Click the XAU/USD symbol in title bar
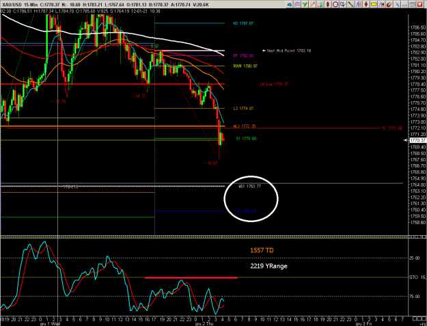Image resolution: width=427 pixels, height=326 pixels. pyautogui.click(x=12, y=5)
